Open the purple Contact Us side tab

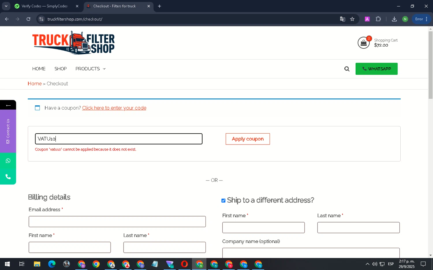coord(8,131)
